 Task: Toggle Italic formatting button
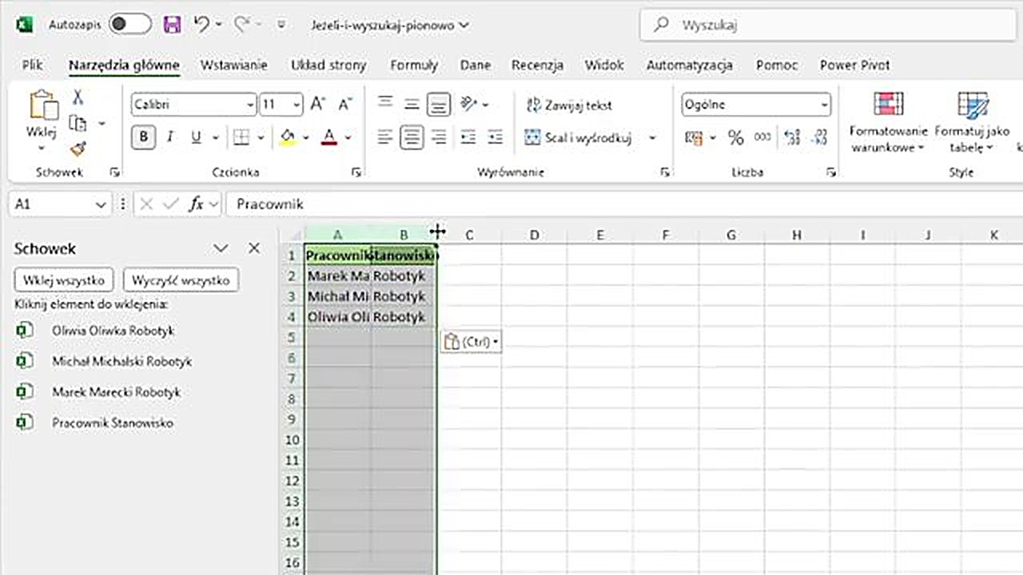point(169,138)
